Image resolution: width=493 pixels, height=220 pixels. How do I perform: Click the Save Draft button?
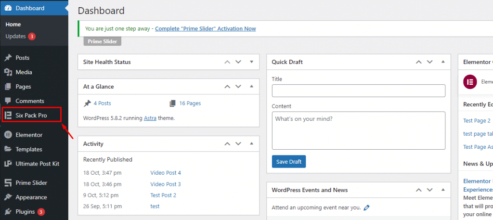pos(289,162)
